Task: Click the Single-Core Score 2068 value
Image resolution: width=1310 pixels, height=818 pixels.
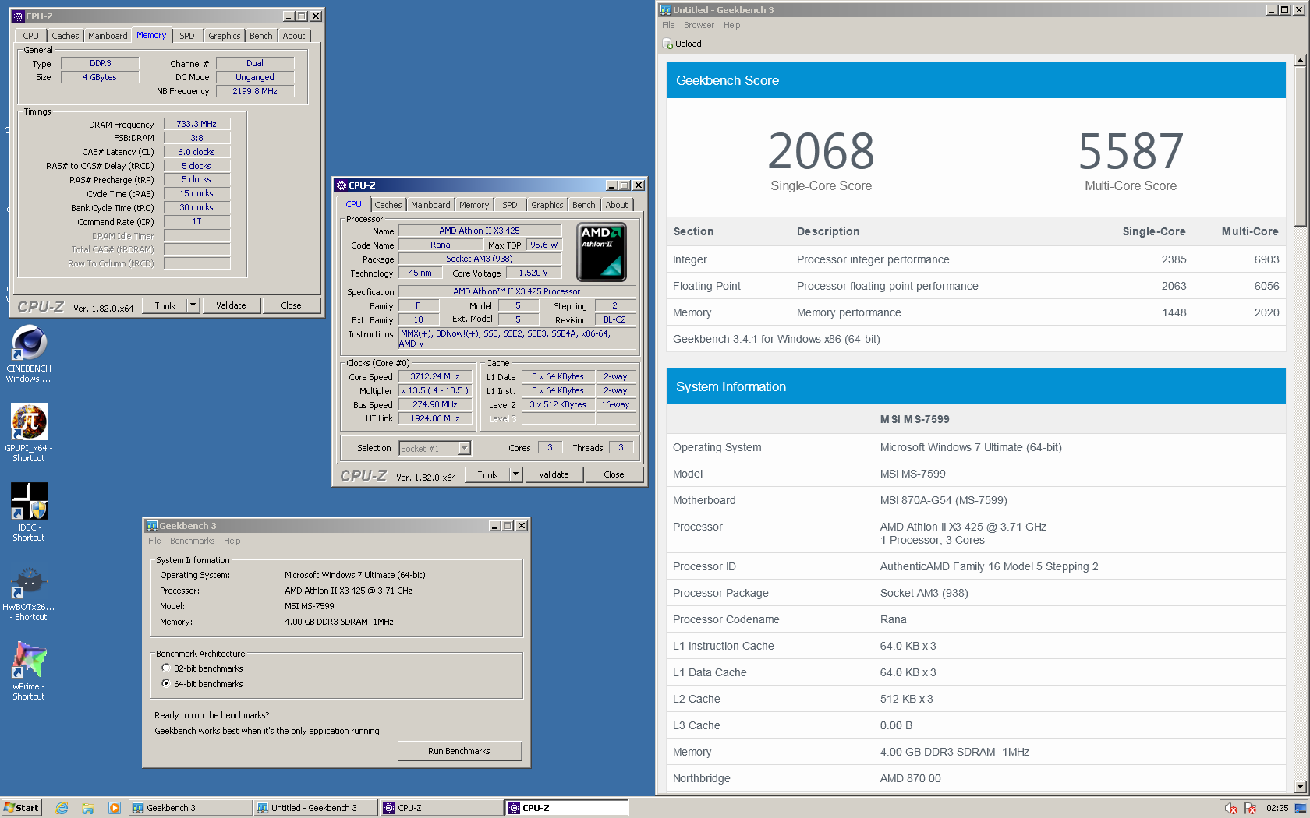Action: tap(821, 151)
